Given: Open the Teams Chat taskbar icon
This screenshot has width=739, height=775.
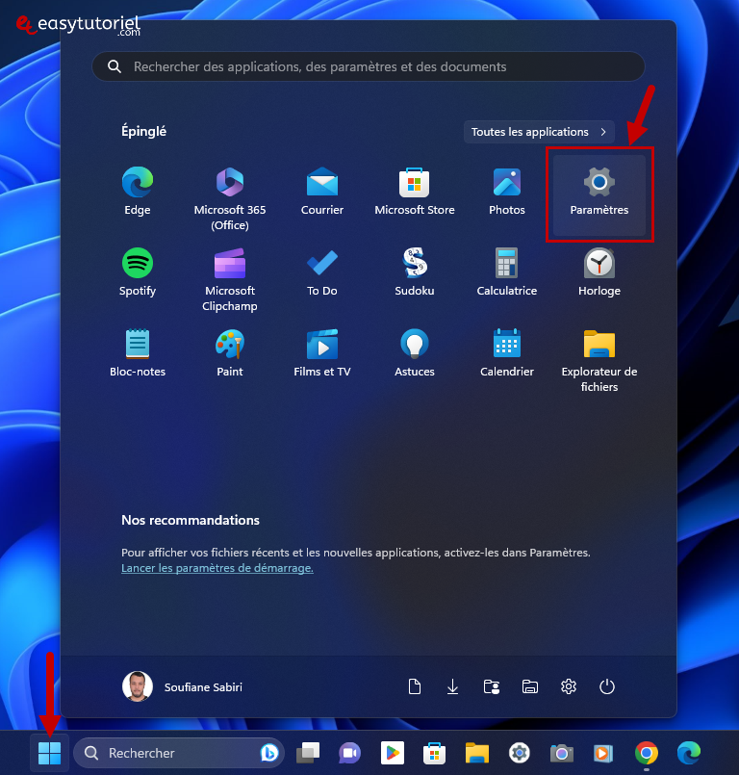Looking at the screenshot, I should tap(349, 753).
